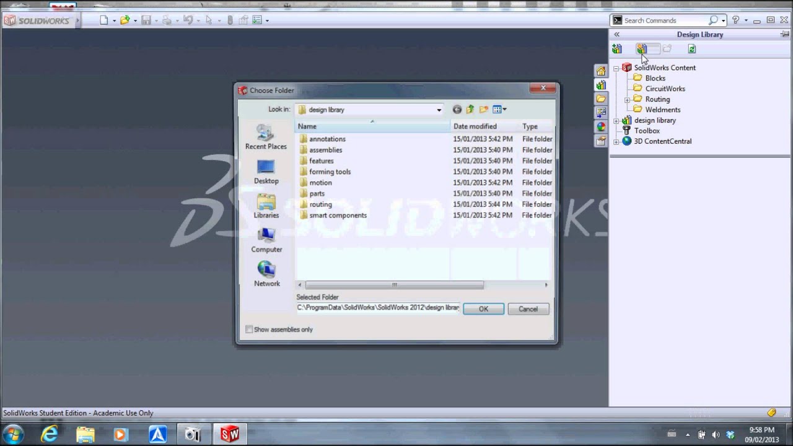The image size is (793, 446).
Task: Open the Custom Properties task pane tab
Action: (601, 141)
